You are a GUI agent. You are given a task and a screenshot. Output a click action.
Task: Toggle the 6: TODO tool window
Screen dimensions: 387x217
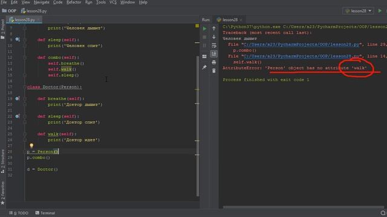pos(19,213)
